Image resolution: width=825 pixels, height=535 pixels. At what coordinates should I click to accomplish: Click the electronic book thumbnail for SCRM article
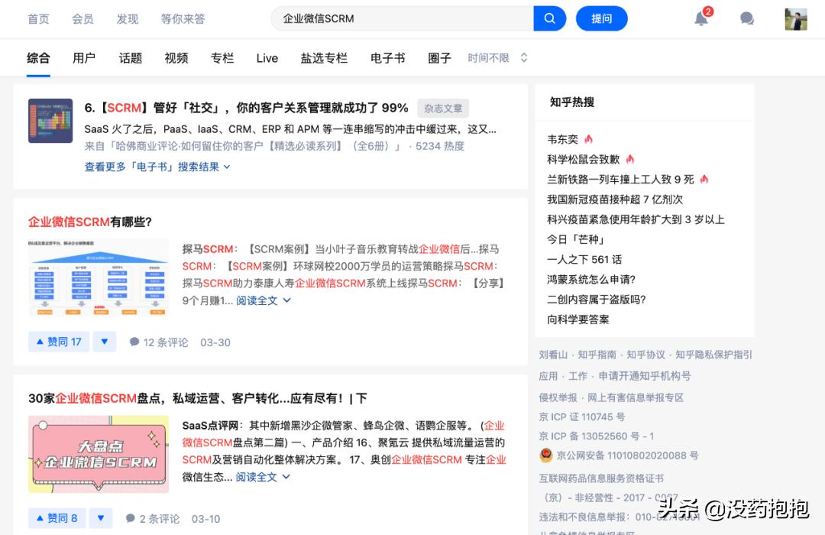(50, 121)
